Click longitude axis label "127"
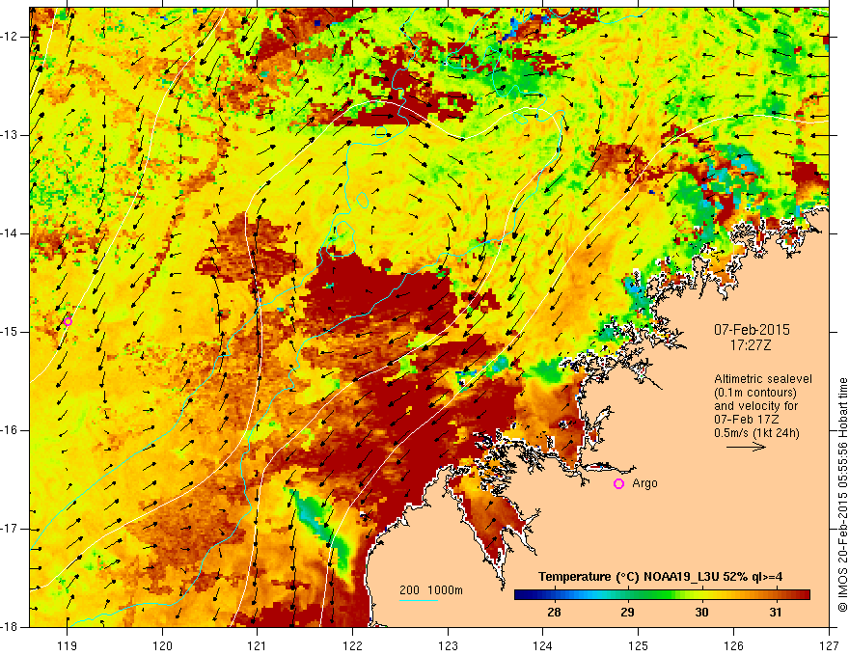 (829, 645)
